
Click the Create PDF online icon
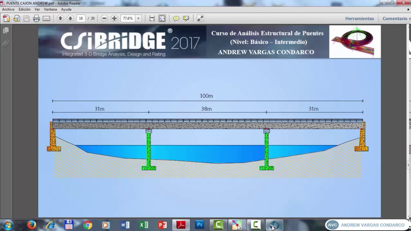tap(6, 18)
